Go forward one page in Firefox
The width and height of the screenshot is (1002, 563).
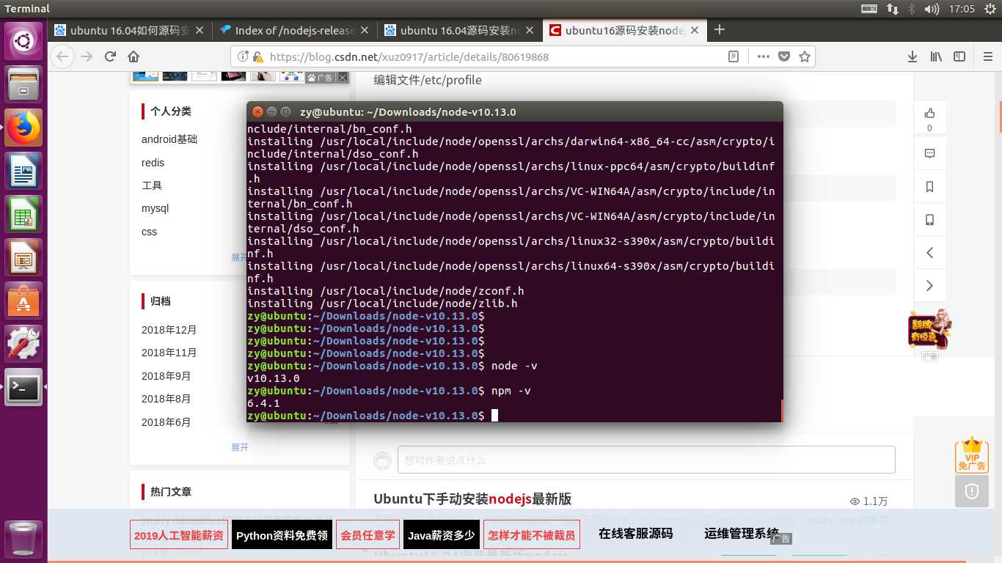[87, 56]
